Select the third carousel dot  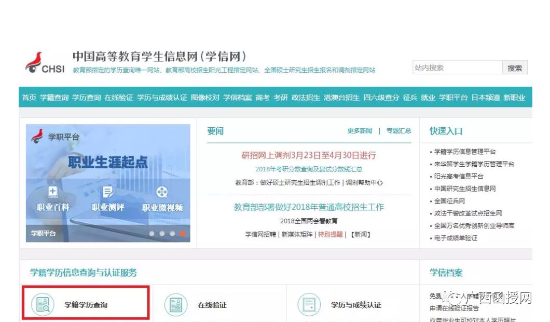coord(172,234)
